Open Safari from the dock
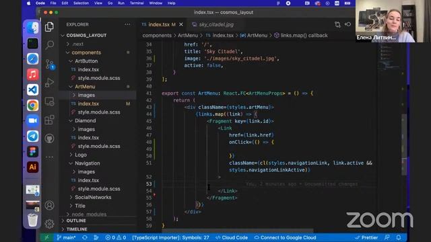 coord(32,58)
